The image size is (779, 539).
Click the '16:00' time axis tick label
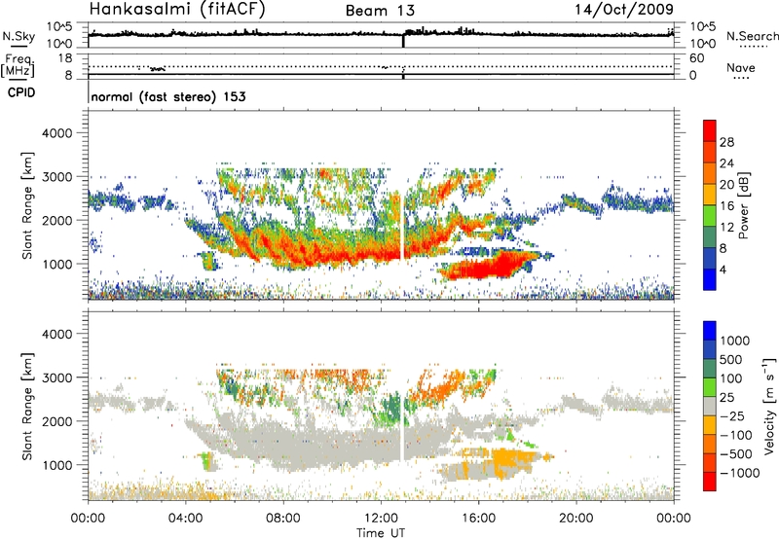tap(478, 518)
